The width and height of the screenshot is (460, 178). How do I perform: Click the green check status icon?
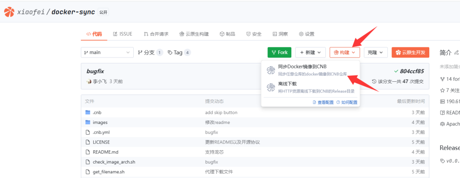(x=396, y=71)
